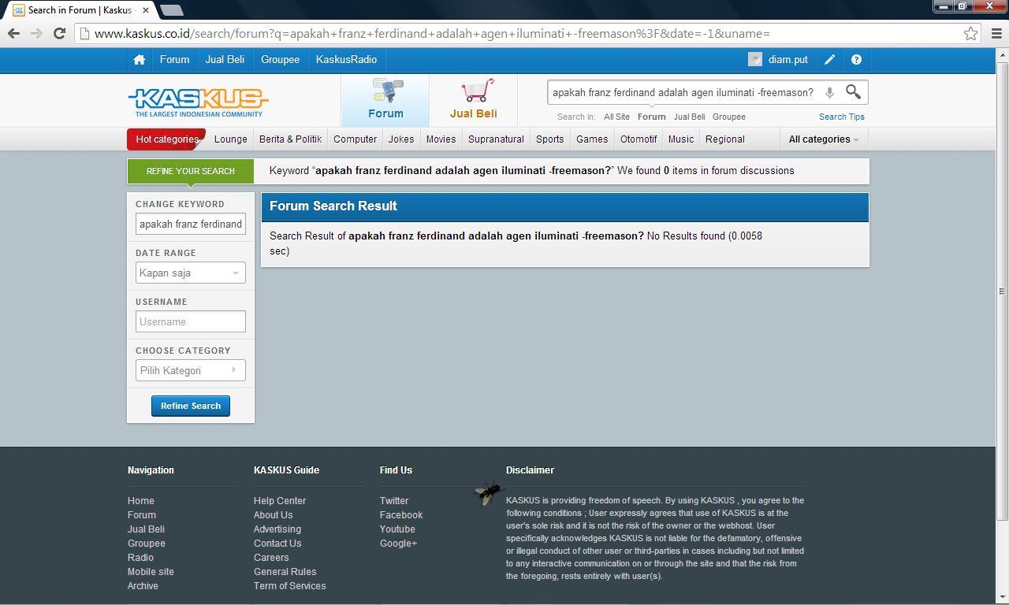Click the Change Keyword input field

click(x=190, y=224)
